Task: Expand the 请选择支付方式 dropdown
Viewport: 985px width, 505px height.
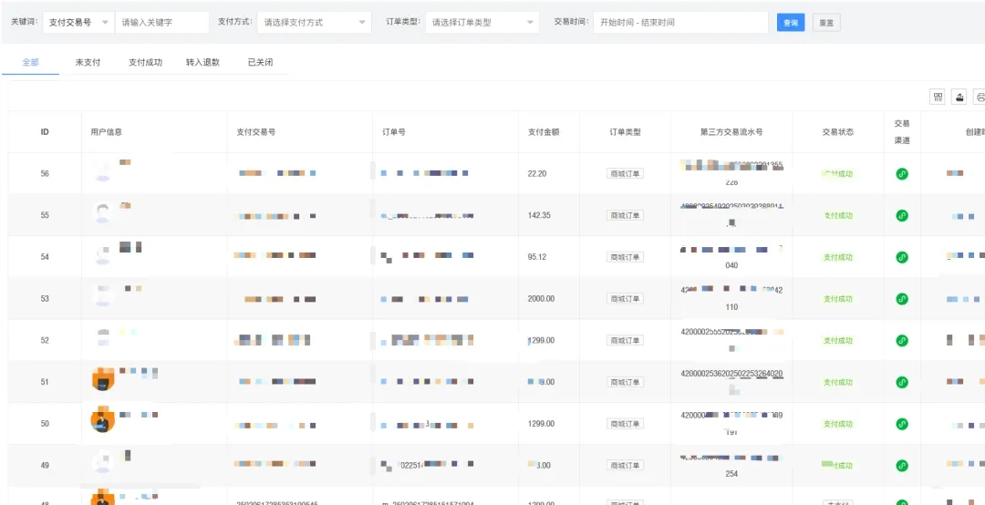Action: point(314,22)
